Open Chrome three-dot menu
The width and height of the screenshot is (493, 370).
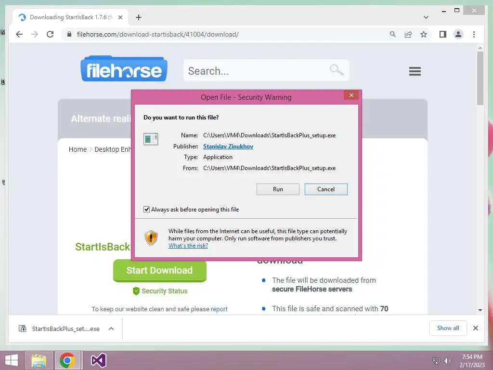pyautogui.click(x=474, y=34)
